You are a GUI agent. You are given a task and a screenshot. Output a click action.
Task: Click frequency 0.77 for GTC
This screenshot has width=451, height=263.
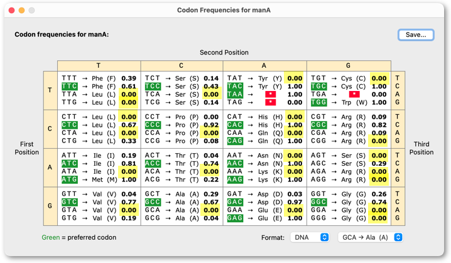[x=129, y=202]
